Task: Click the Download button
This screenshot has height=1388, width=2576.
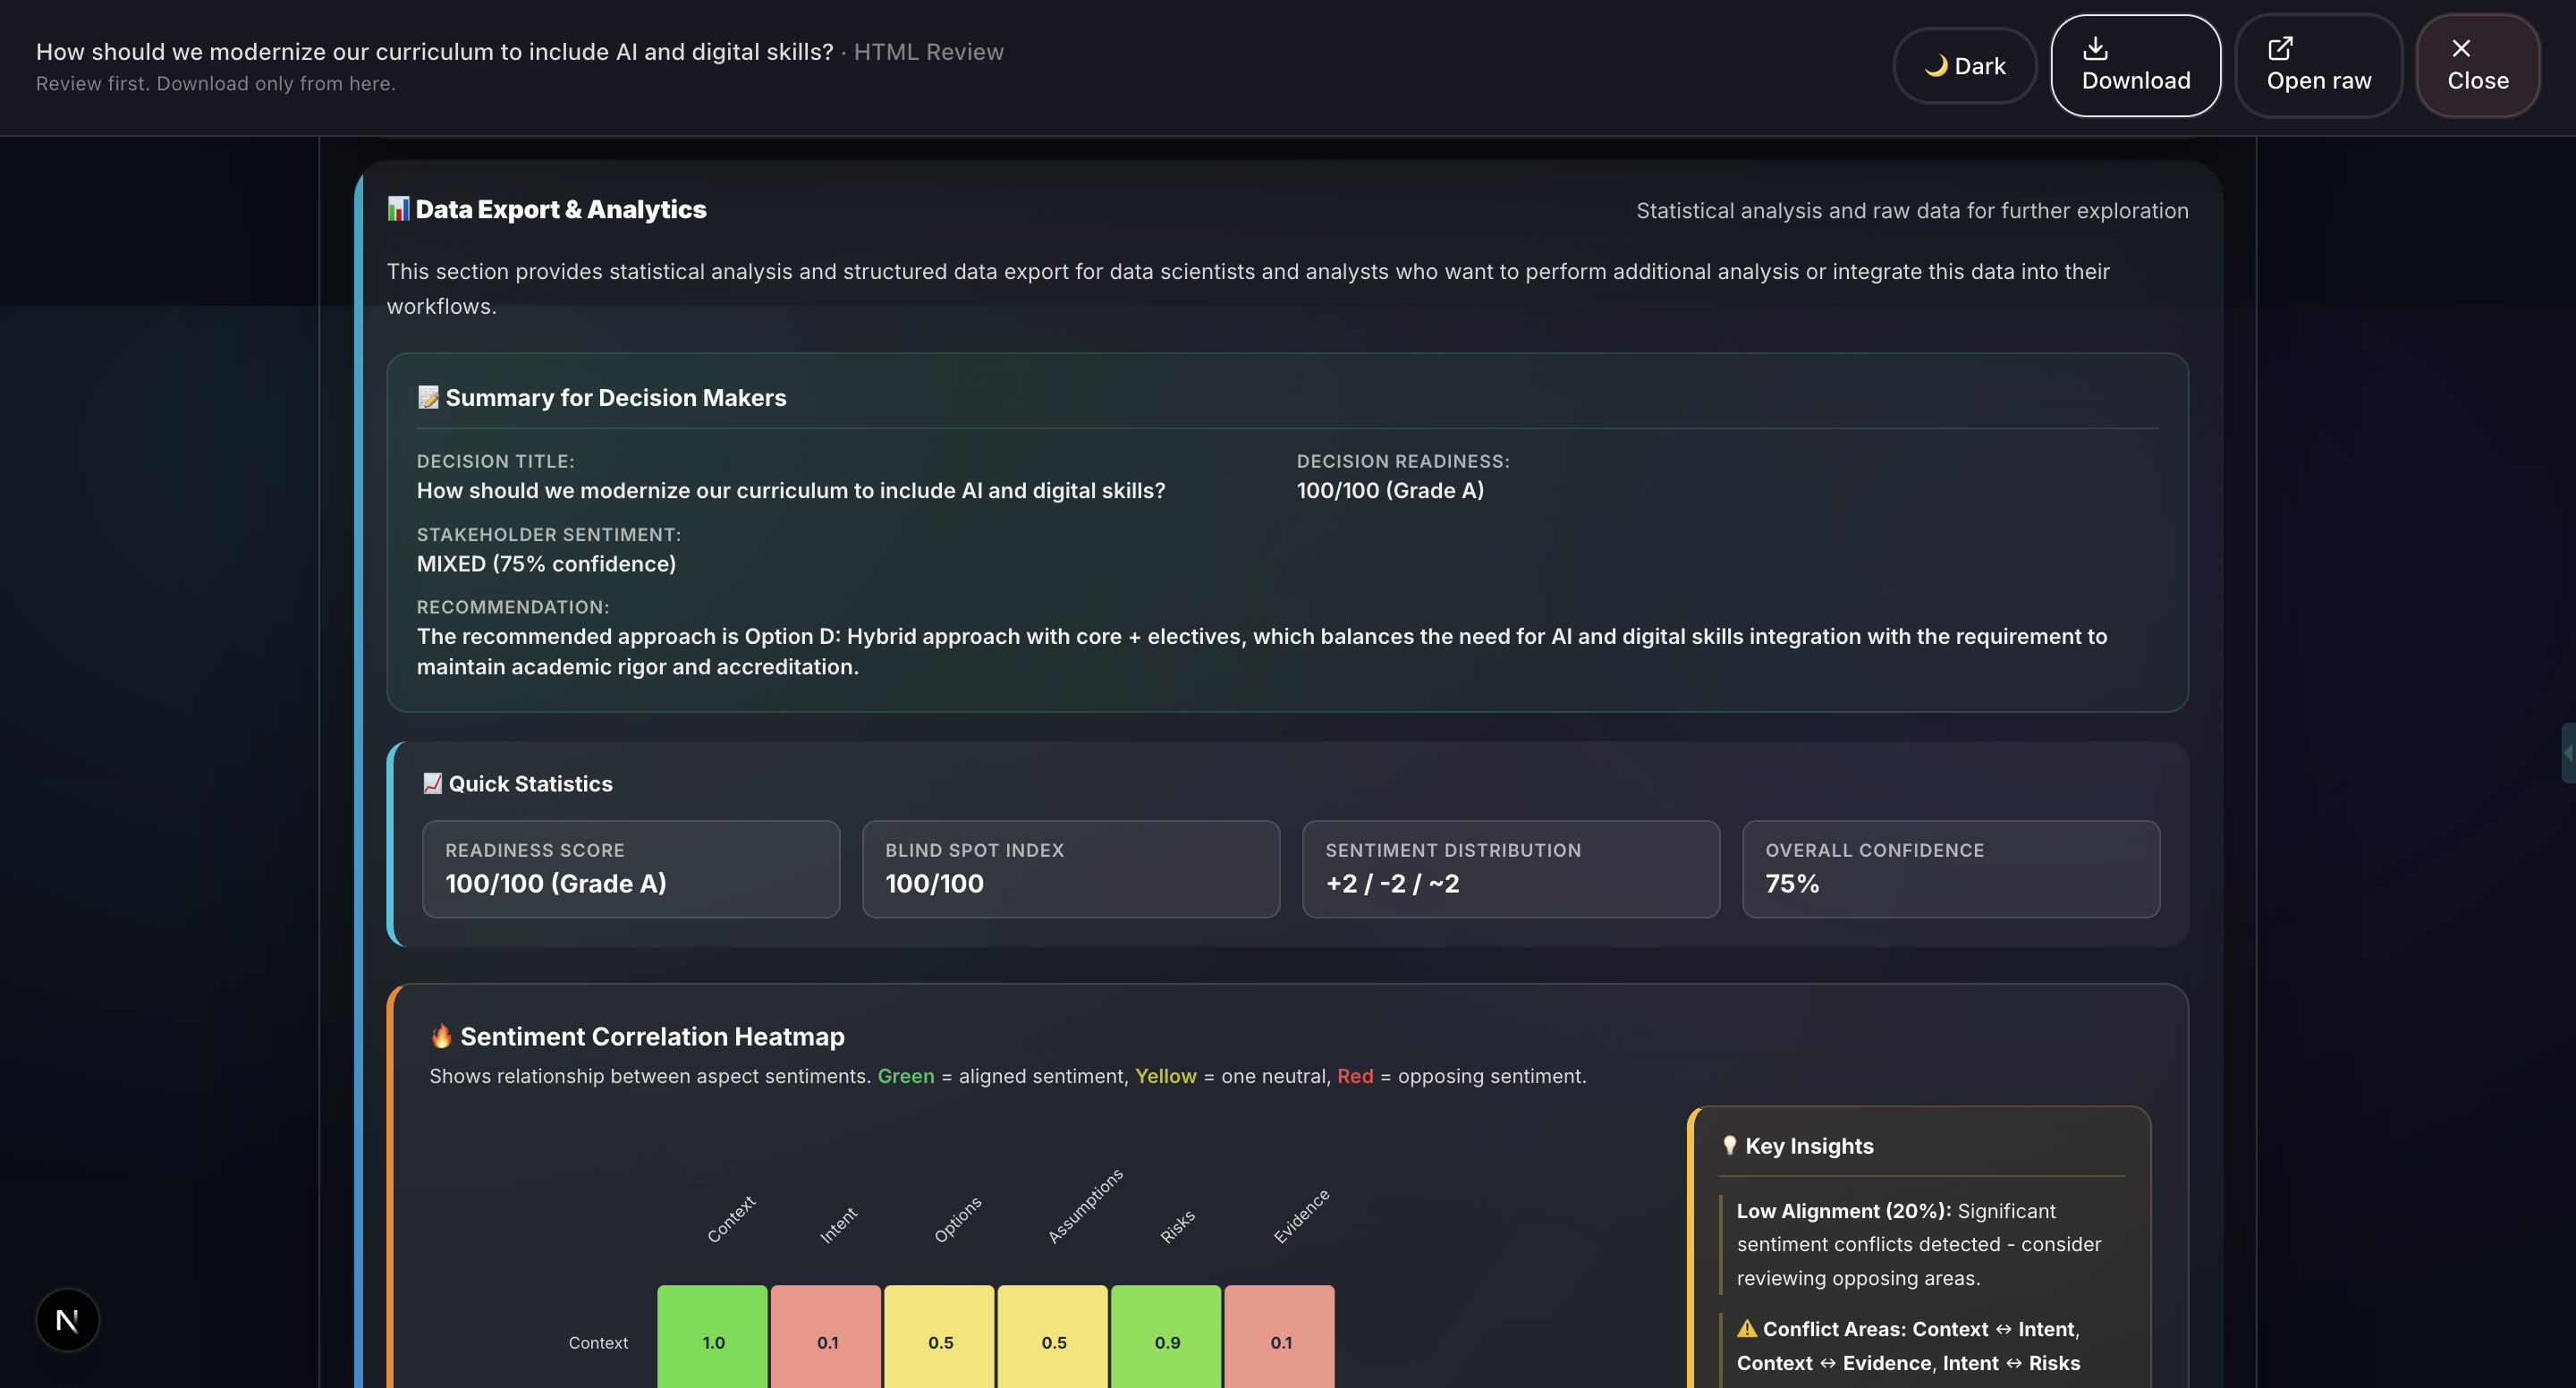Action: pyautogui.click(x=2135, y=66)
